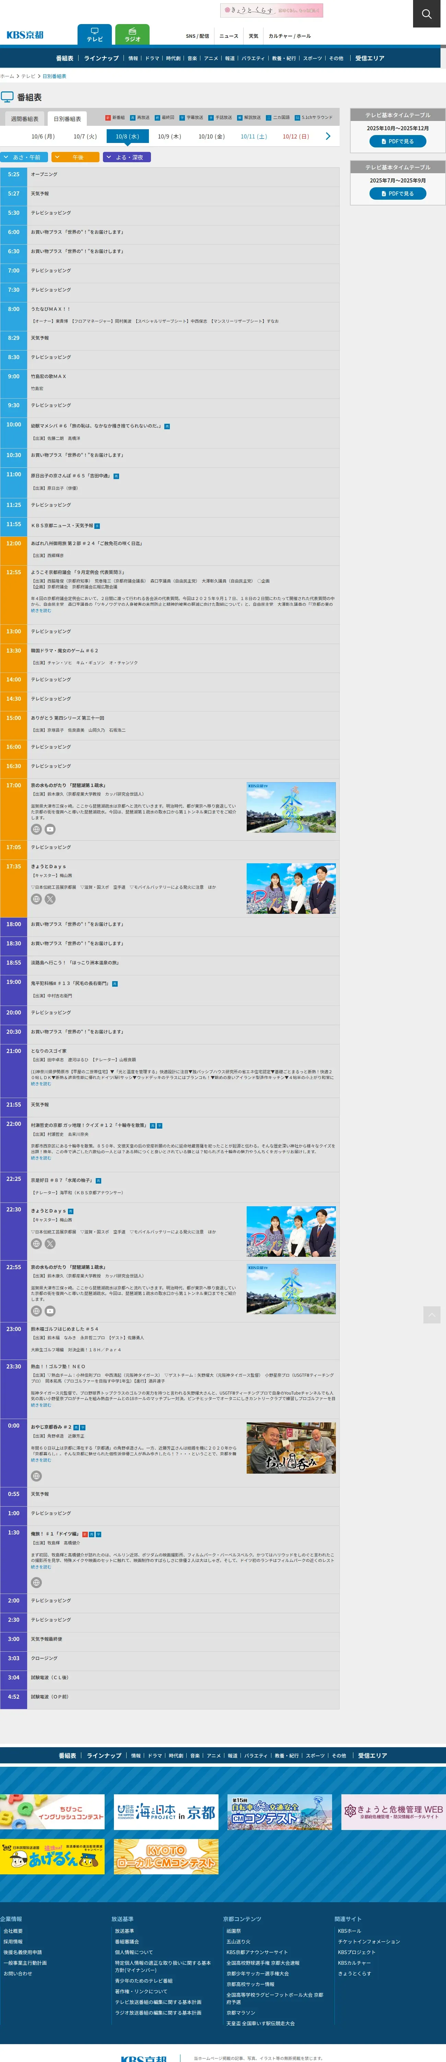
Task: Click the back-to-top arrow button
Action: pos(432,1315)
